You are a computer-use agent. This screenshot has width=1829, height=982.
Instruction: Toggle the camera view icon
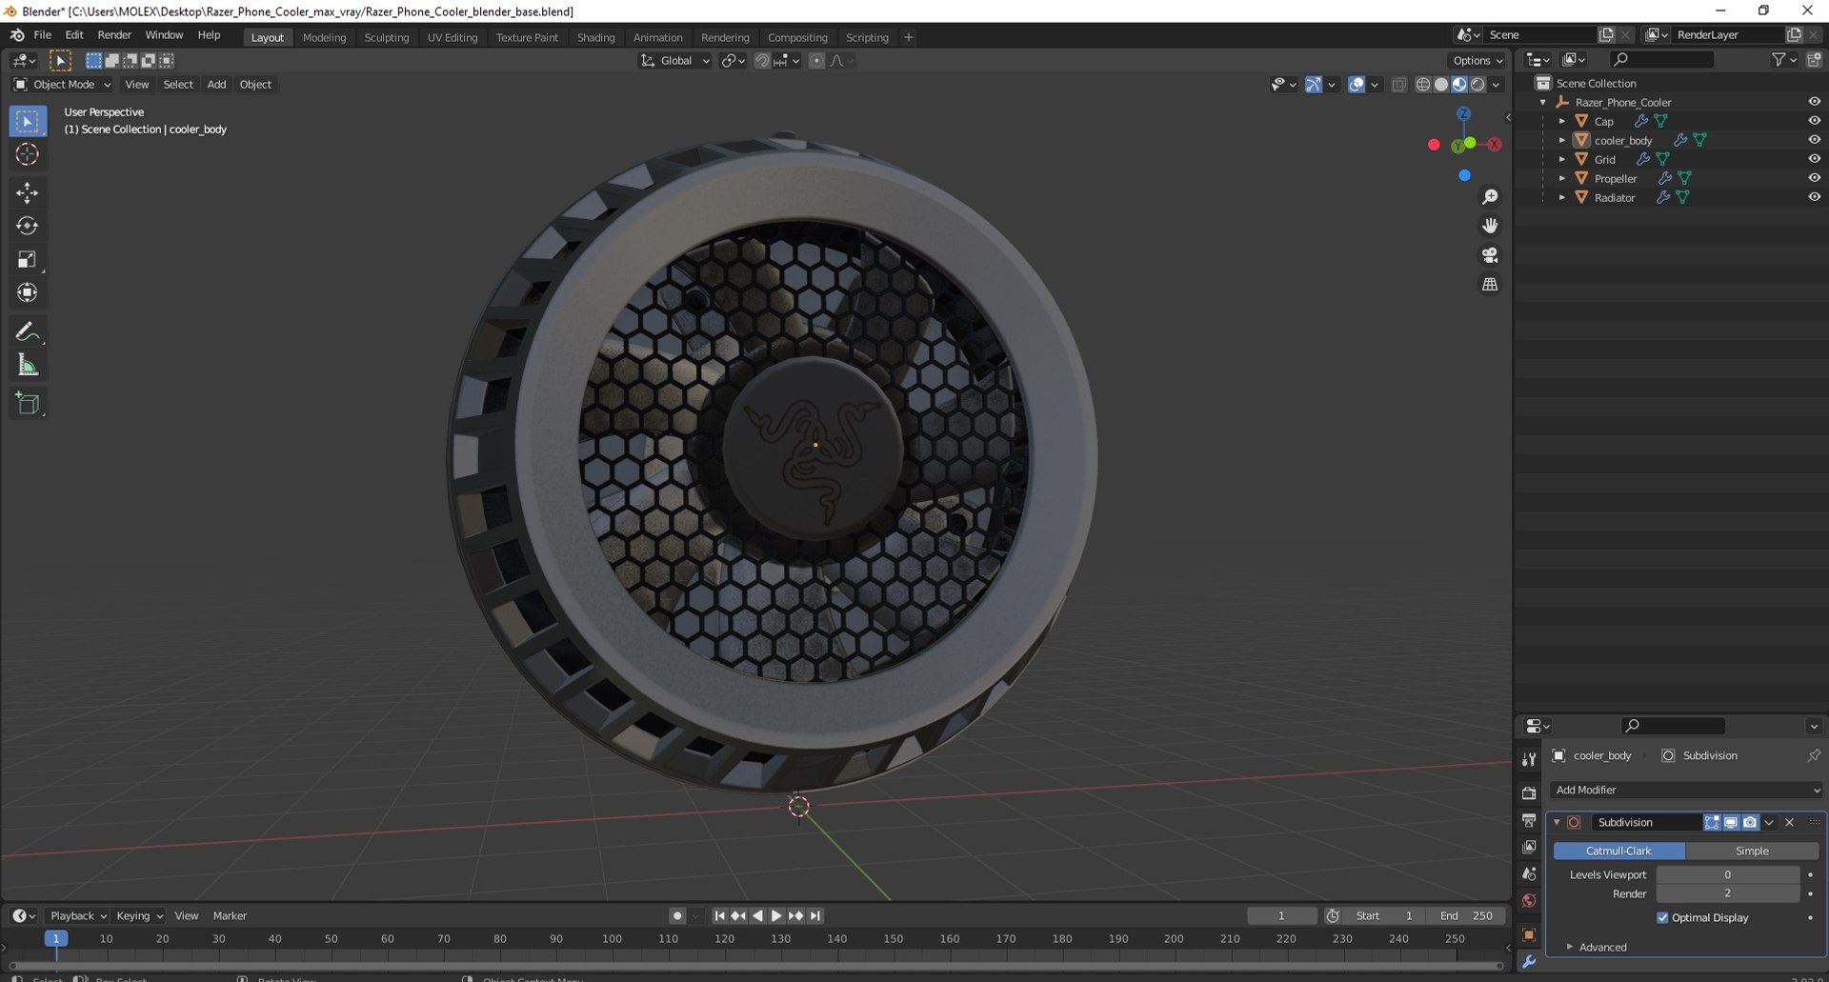(1490, 255)
